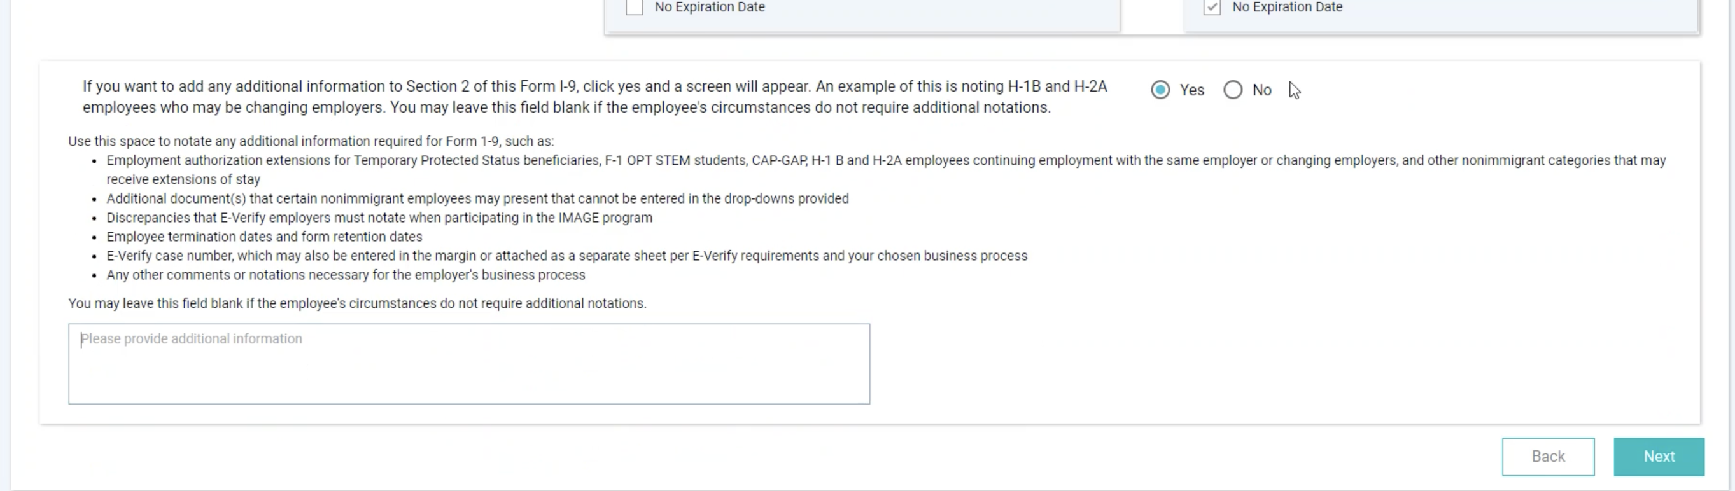Click the E-Verify case number bullet
The image size is (1735, 491).
click(x=566, y=256)
